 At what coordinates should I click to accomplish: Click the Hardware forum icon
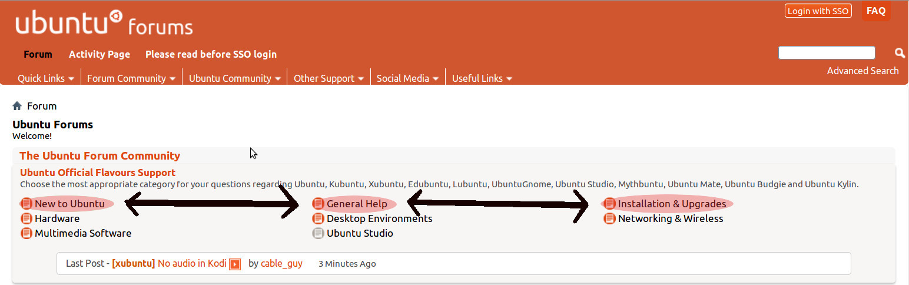pos(26,218)
